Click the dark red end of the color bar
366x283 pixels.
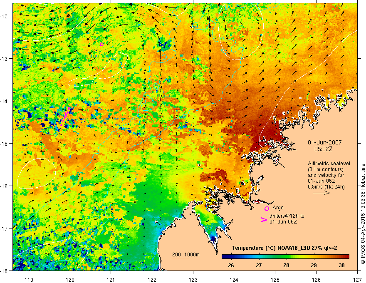click(x=347, y=256)
